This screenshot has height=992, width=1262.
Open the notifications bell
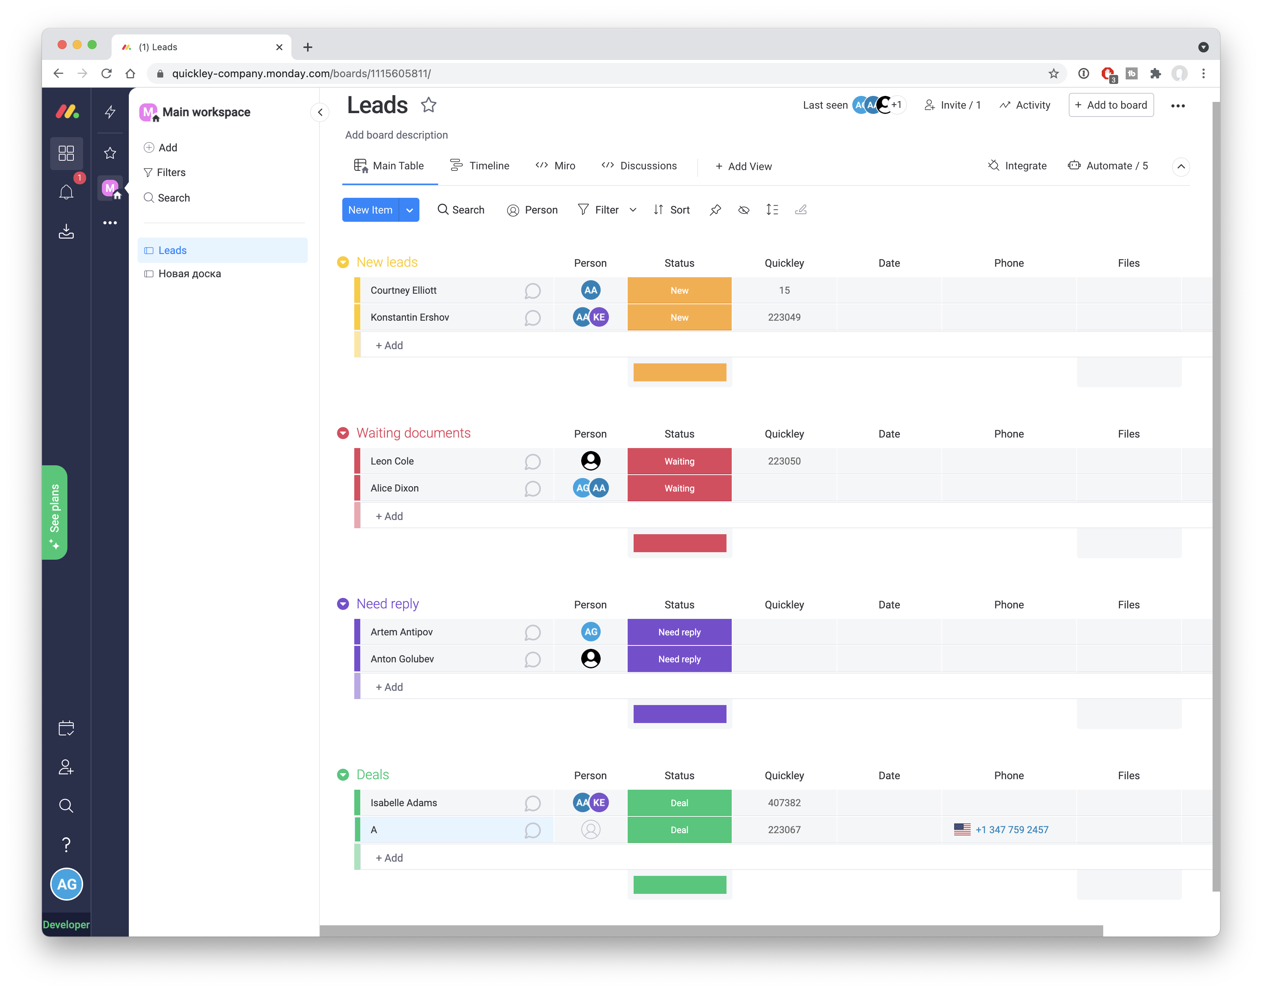click(66, 192)
